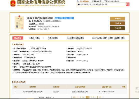139x99 pixels.
Task: Click the blue 存续(在营、开业、在册) status badge
Action: click(64, 18)
